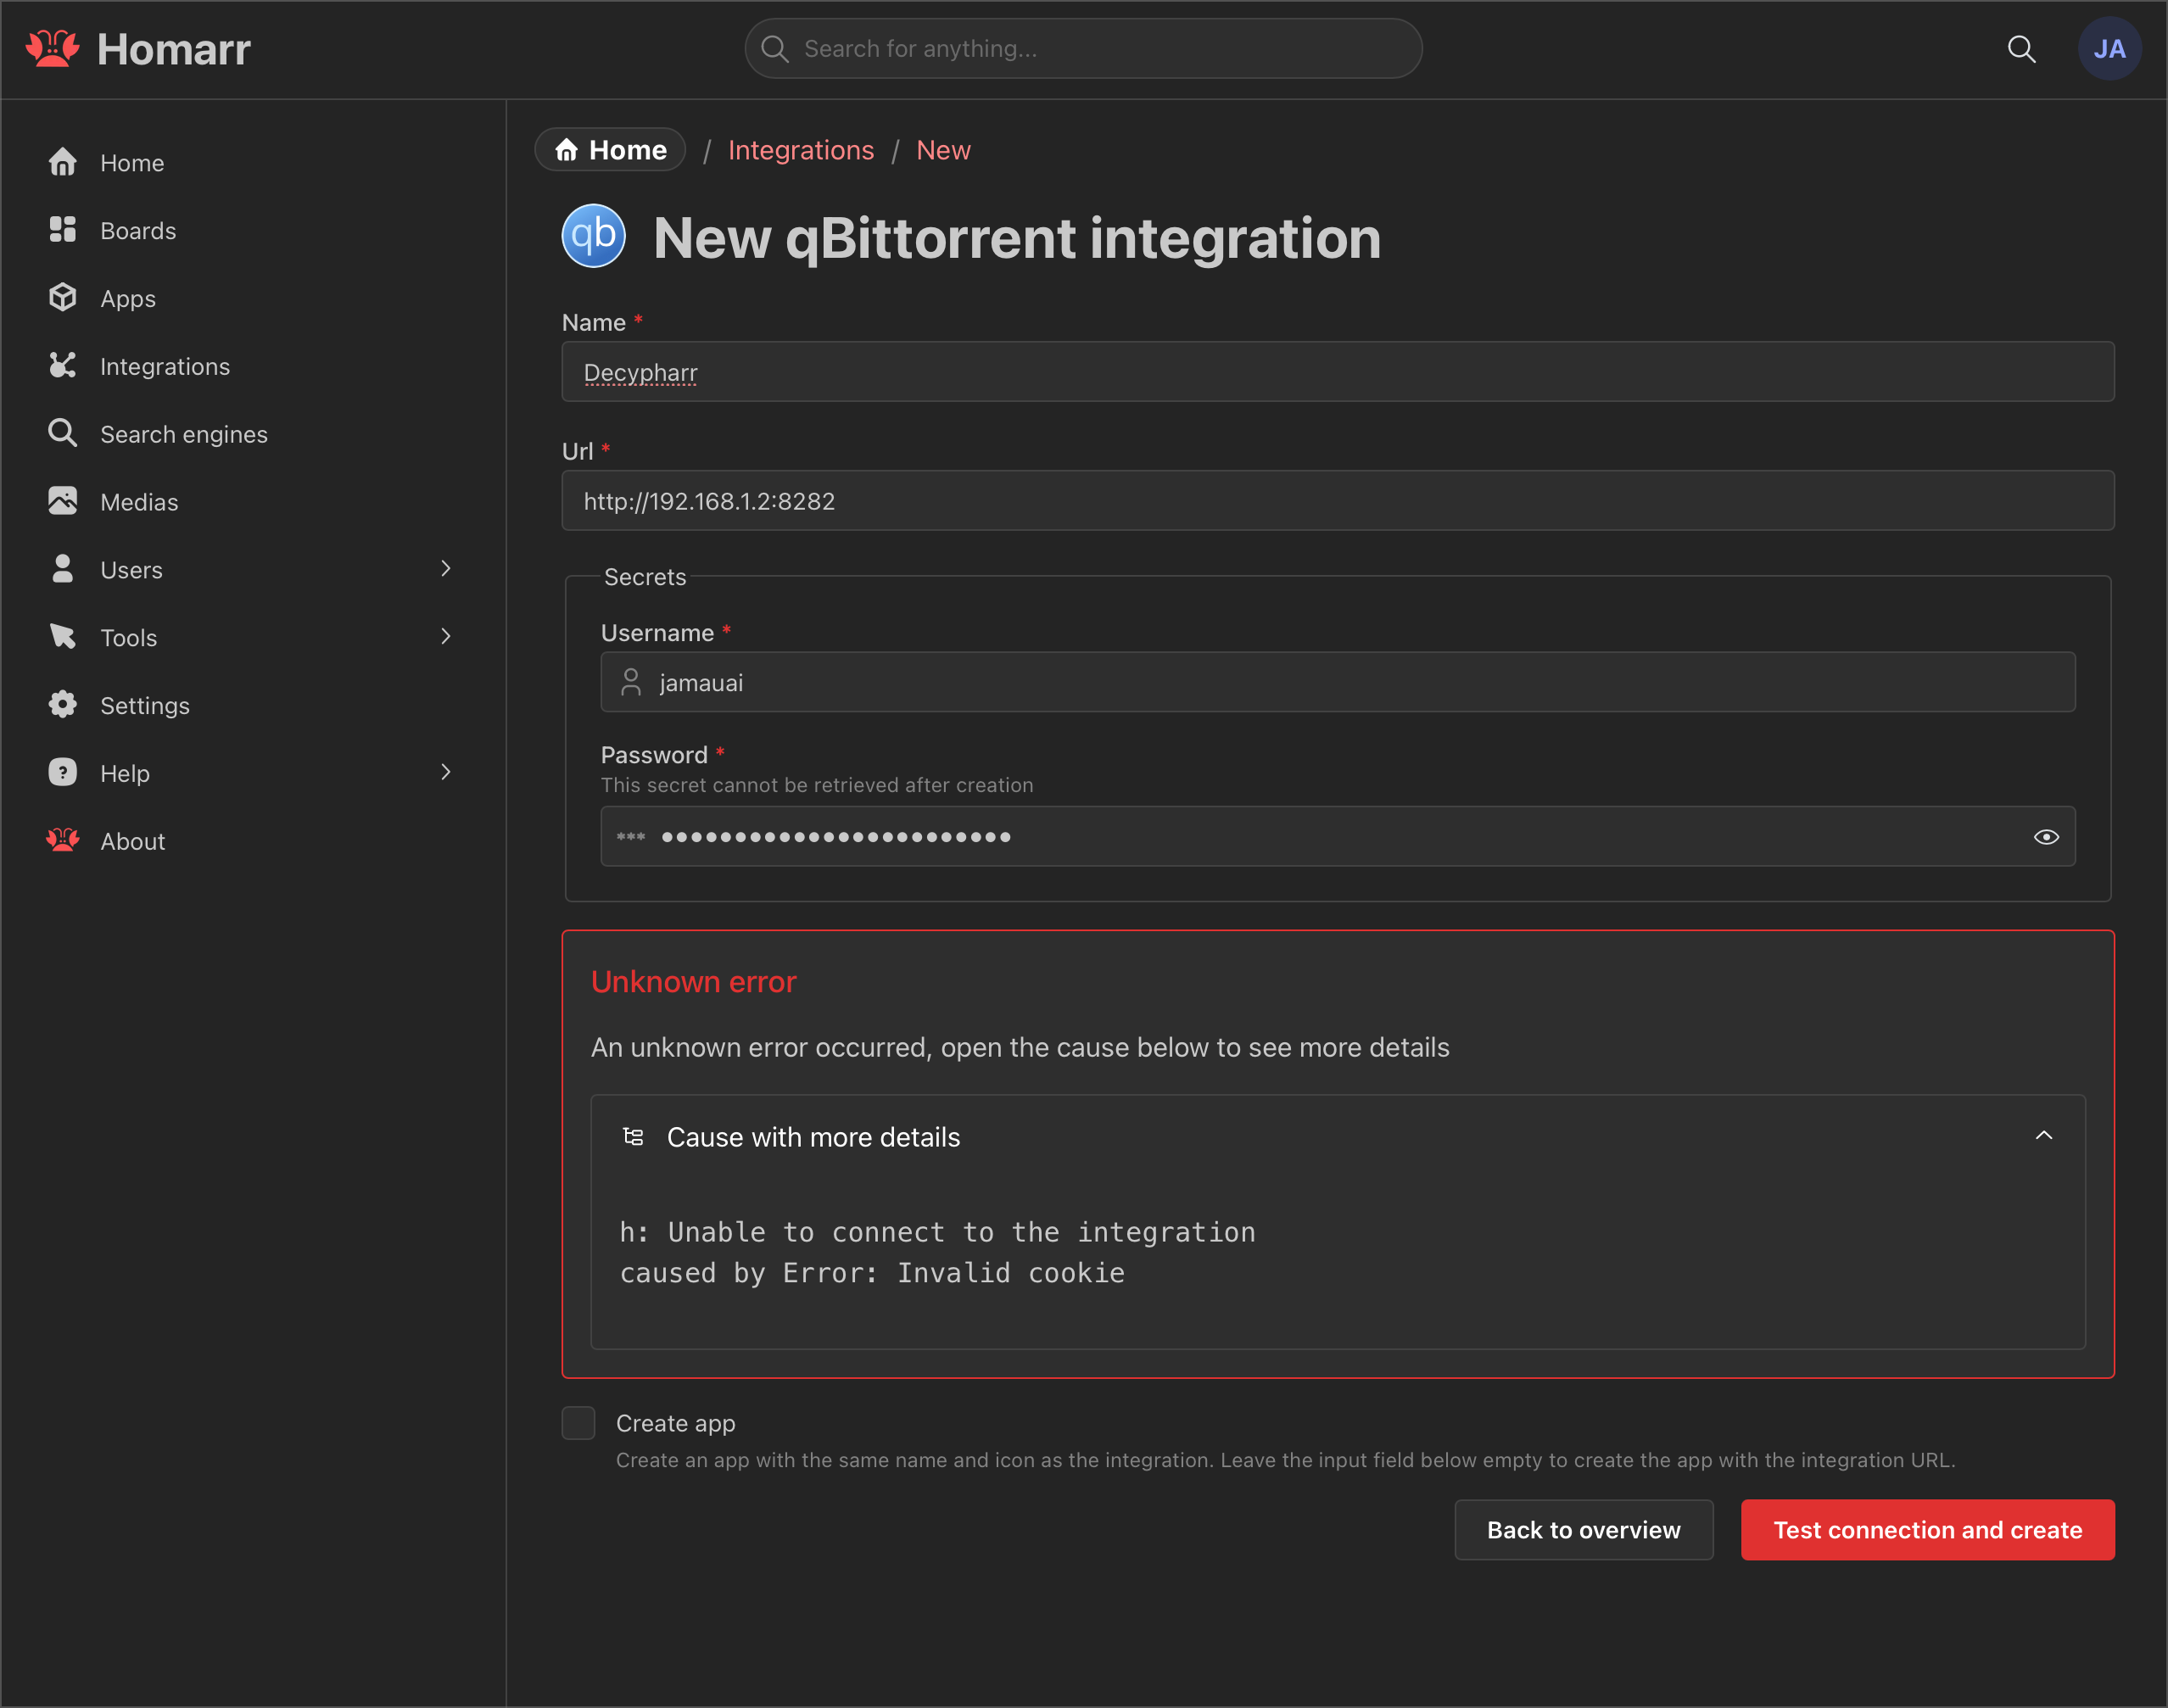The width and height of the screenshot is (2168, 1708).
Task: Click the Homarr lobster logo
Action: [52, 49]
